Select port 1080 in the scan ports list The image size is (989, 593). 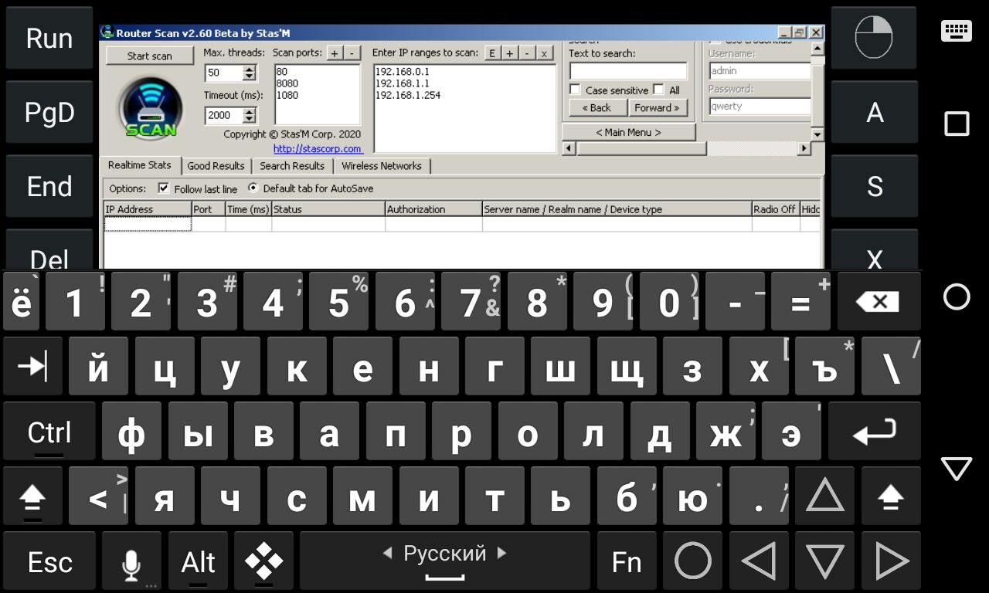point(287,95)
